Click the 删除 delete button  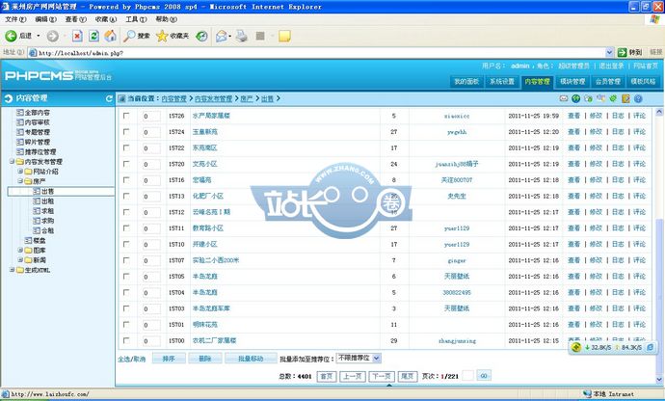(x=205, y=359)
